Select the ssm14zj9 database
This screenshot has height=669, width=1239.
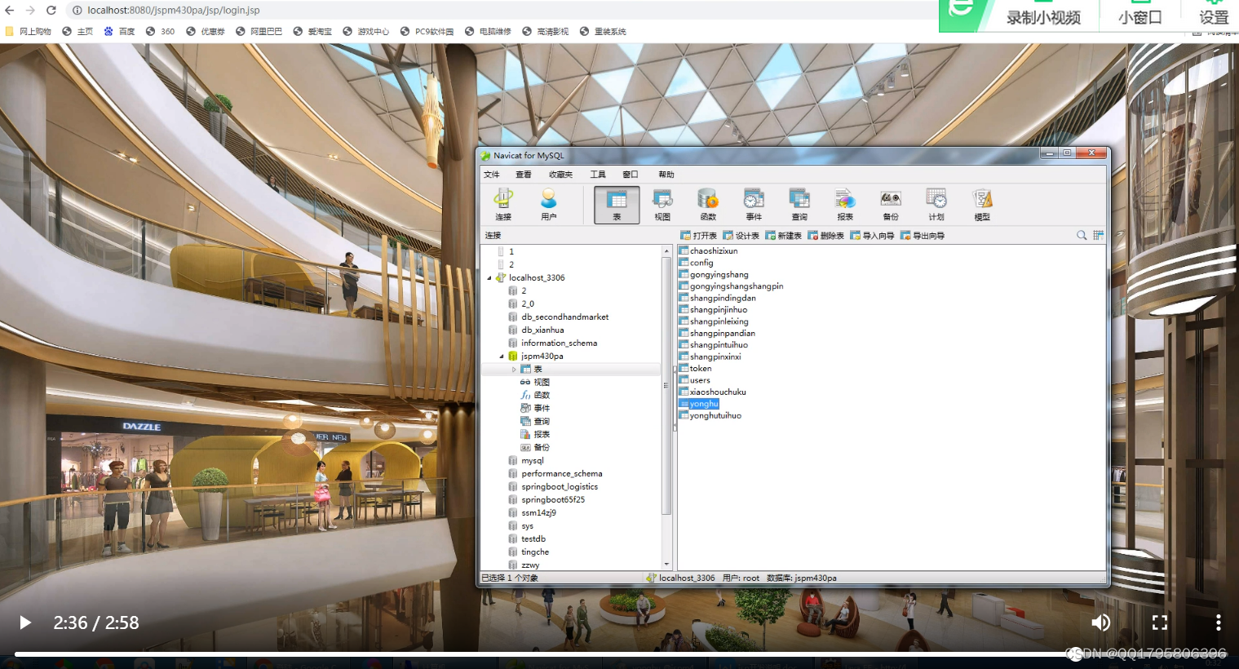click(x=538, y=513)
